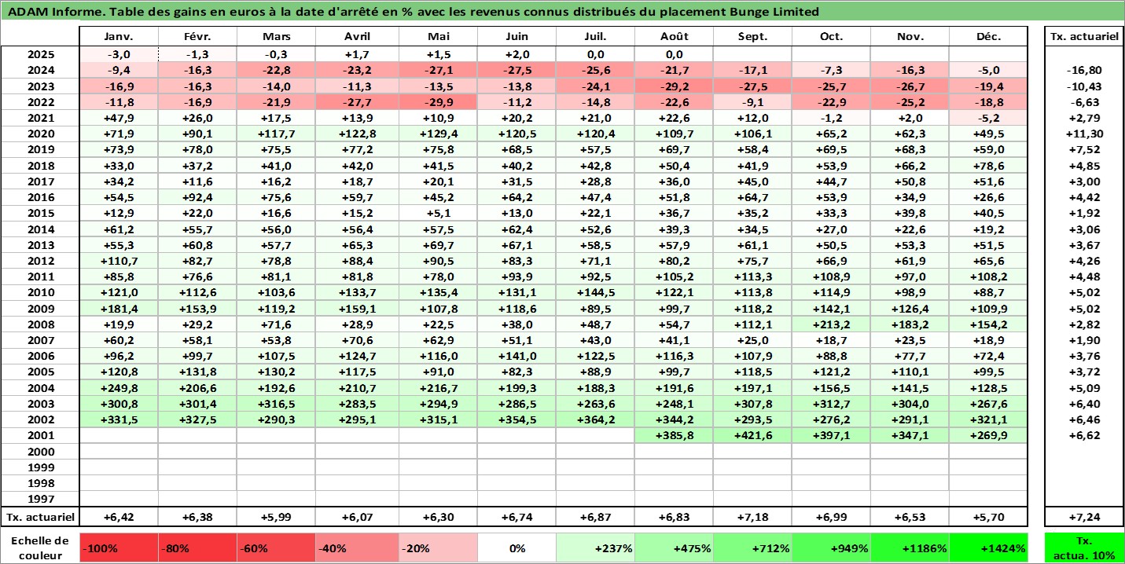Select the Déc. bottom rate value +5,70
The image size is (1125, 564).
988,517
